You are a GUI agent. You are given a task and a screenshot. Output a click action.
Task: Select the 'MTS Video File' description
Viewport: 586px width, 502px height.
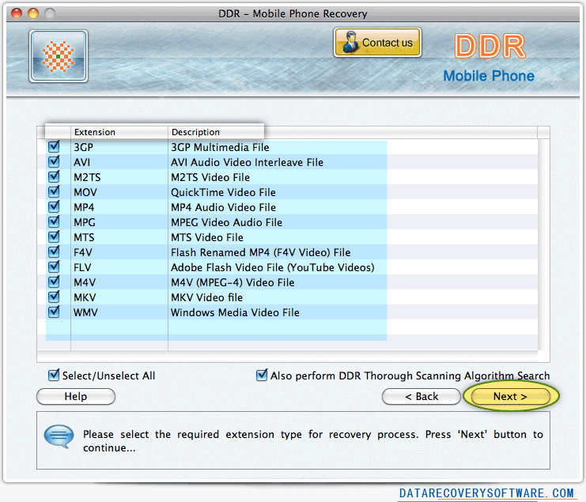pyautogui.click(x=207, y=237)
